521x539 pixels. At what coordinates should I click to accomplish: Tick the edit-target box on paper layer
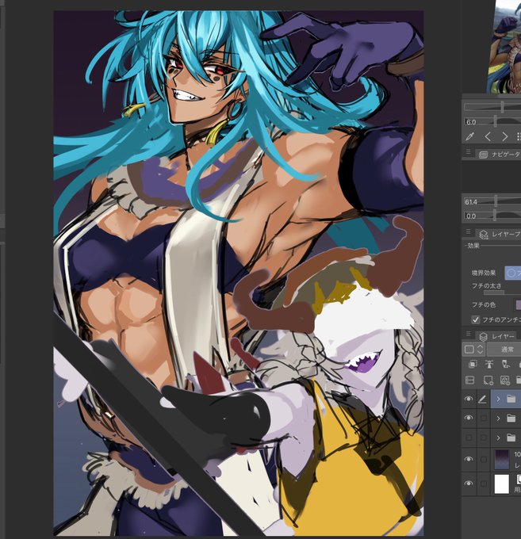tap(484, 484)
